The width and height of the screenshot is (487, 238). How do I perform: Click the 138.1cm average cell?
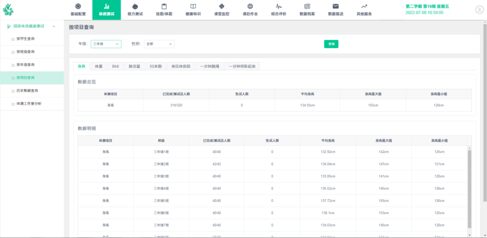coord(328,213)
